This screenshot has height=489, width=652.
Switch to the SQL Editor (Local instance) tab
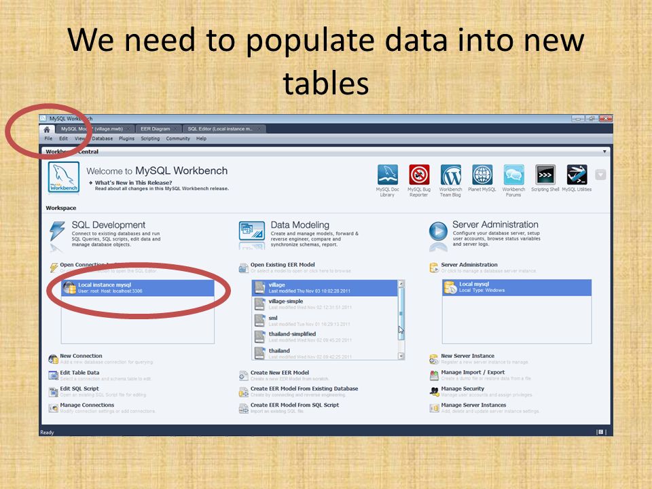[220, 129]
